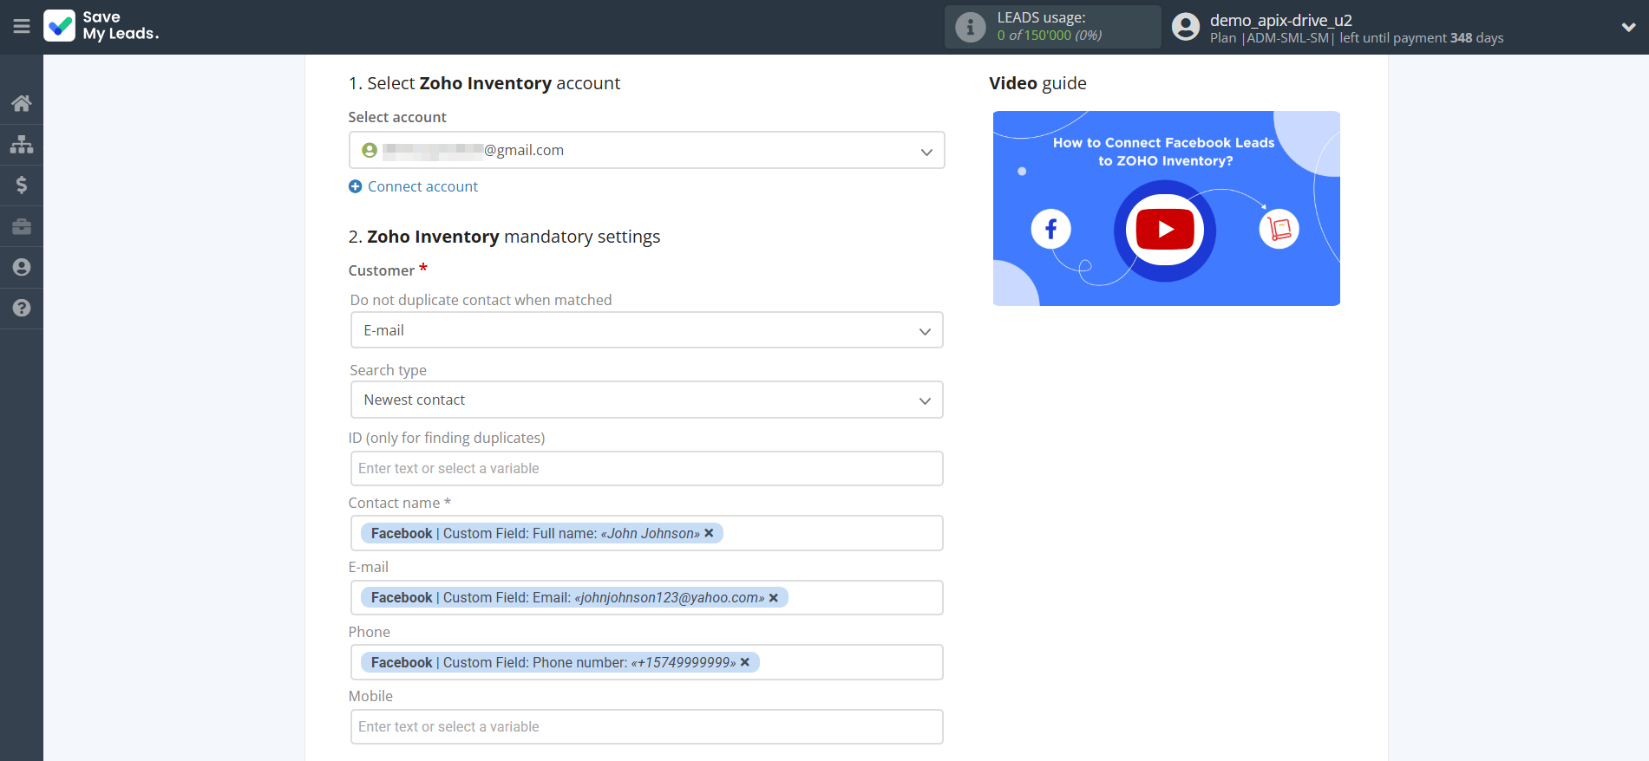Click into the Mobile input field
This screenshot has width=1649, height=761.
coord(646,727)
